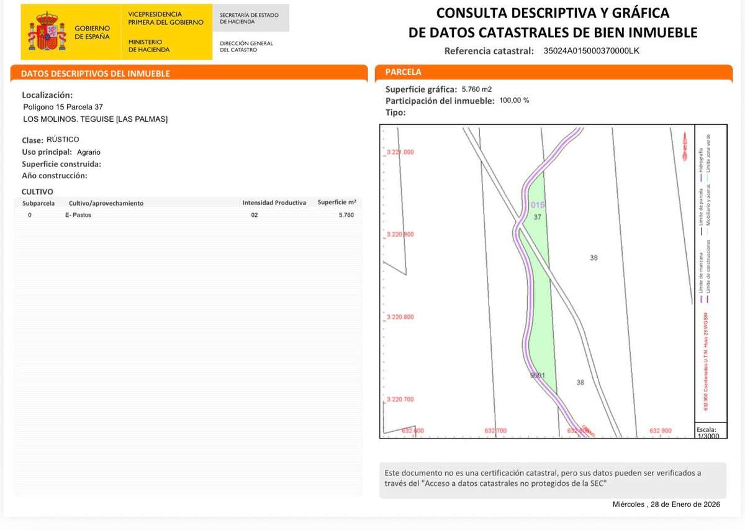
Task: Click the grey non-certification disclaimer notice
Action: click(553, 480)
